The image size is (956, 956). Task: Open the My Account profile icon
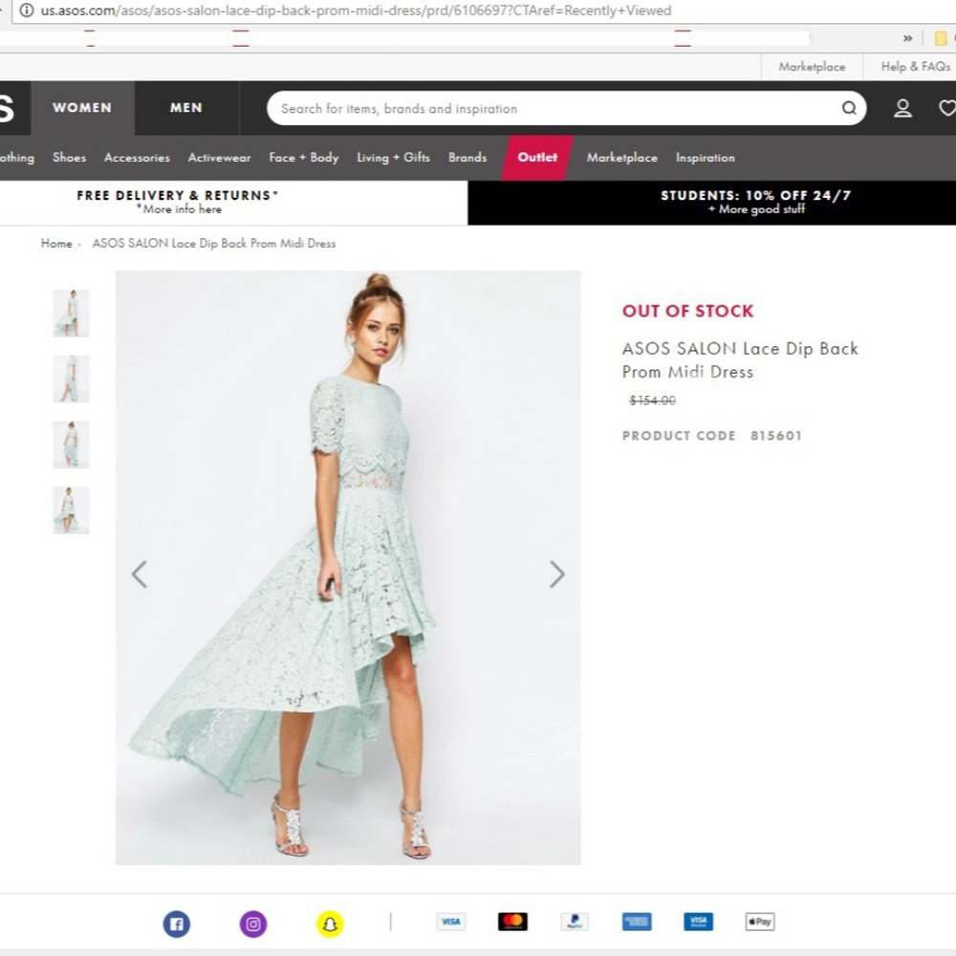click(903, 109)
